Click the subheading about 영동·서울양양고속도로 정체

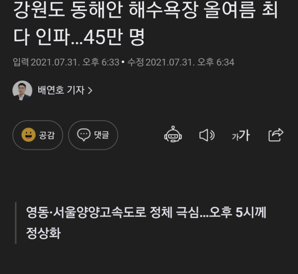[x=146, y=222]
